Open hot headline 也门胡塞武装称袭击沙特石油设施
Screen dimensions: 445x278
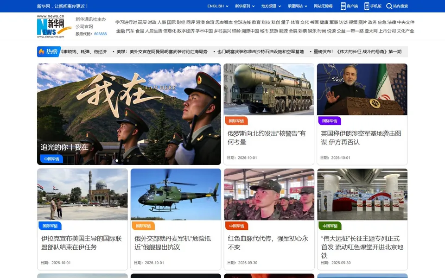click(x=261, y=51)
